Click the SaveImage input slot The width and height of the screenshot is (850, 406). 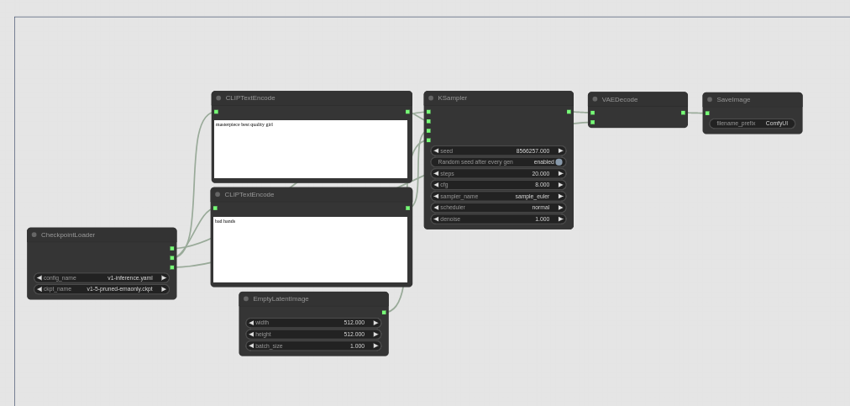[707, 113]
